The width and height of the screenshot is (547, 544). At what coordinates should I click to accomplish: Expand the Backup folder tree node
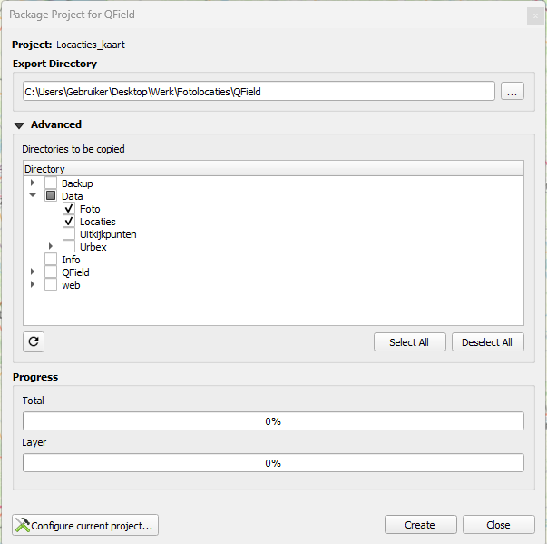pos(33,183)
